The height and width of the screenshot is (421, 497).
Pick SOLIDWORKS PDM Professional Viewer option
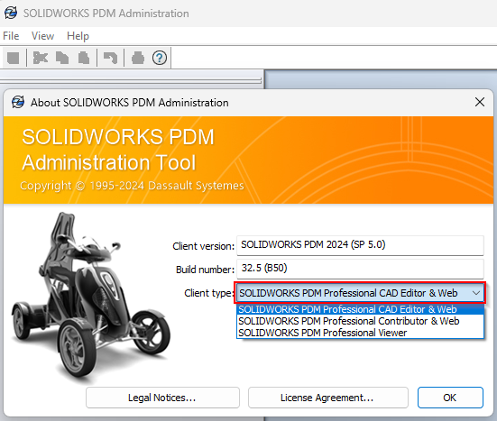pos(361,333)
